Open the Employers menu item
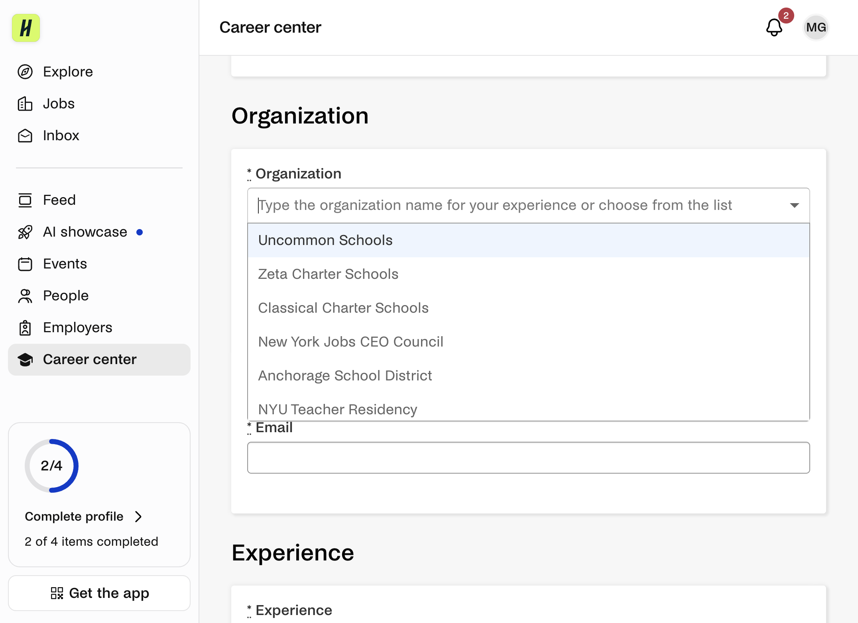This screenshot has width=858, height=623. click(x=99, y=327)
